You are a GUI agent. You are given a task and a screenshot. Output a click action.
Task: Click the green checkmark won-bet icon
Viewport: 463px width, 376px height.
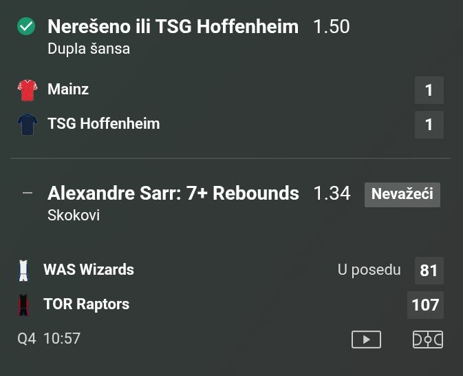(x=26, y=27)
